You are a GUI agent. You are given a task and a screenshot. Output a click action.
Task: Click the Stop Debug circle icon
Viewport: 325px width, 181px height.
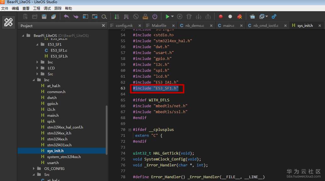(x=180, y=17)
